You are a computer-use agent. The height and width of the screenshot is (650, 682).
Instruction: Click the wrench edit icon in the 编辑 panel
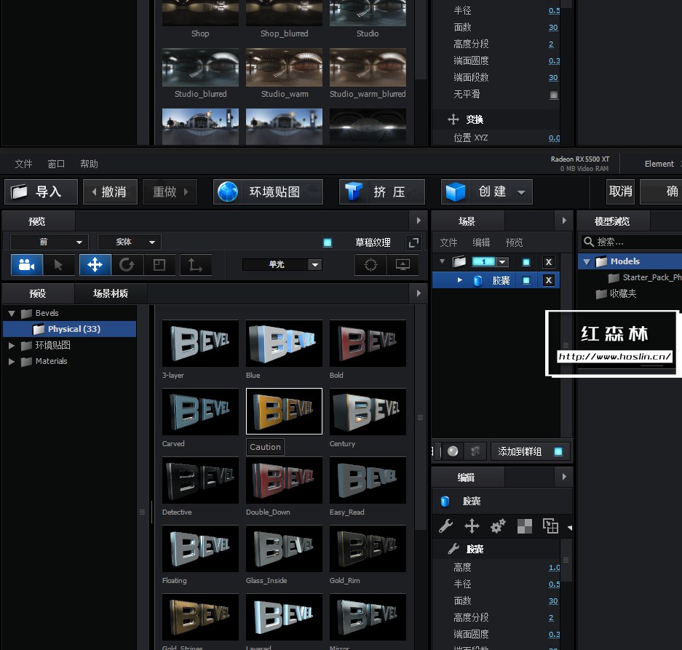pyautogui.click(x=446, y=526)
